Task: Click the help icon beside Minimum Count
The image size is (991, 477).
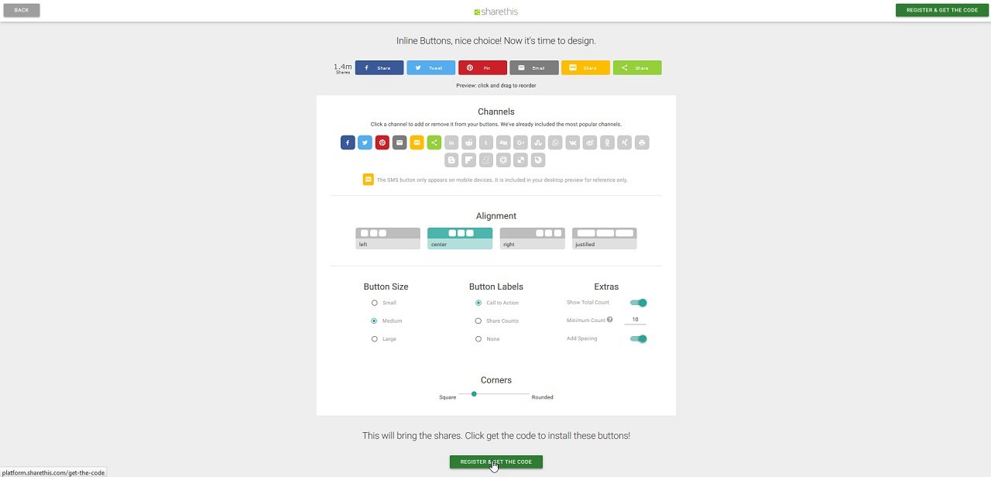Action: (610, 319)
